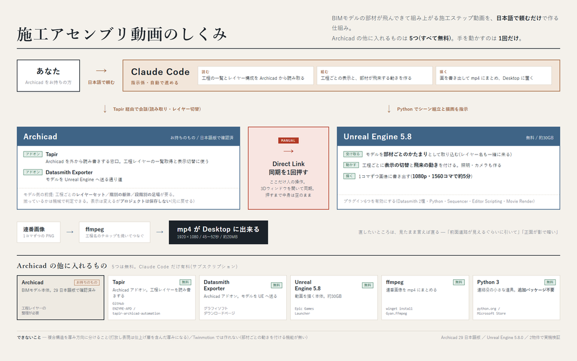Screen dimensions: 577x361
Task: Open Epic Games Launcher source text
Action: point(304,311)
